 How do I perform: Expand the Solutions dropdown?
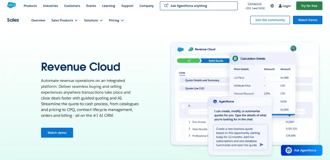pos(93,20)
